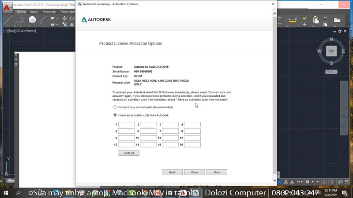Switch to the Parametric ribbon tab
Image resolution: width=353 pixels, height=198 pixels.
point(68,11)
